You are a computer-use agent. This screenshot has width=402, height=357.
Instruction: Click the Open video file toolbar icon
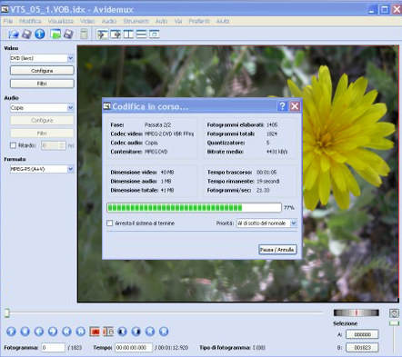click(14, 34)
